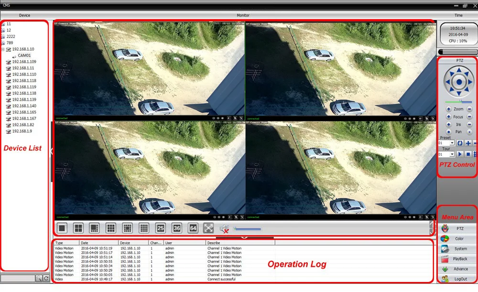Click the Zoom plus button

point(448,109)
